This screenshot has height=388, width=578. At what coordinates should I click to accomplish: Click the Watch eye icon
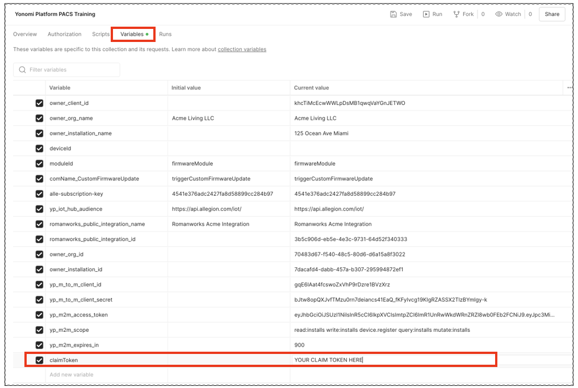coord(499,14)
